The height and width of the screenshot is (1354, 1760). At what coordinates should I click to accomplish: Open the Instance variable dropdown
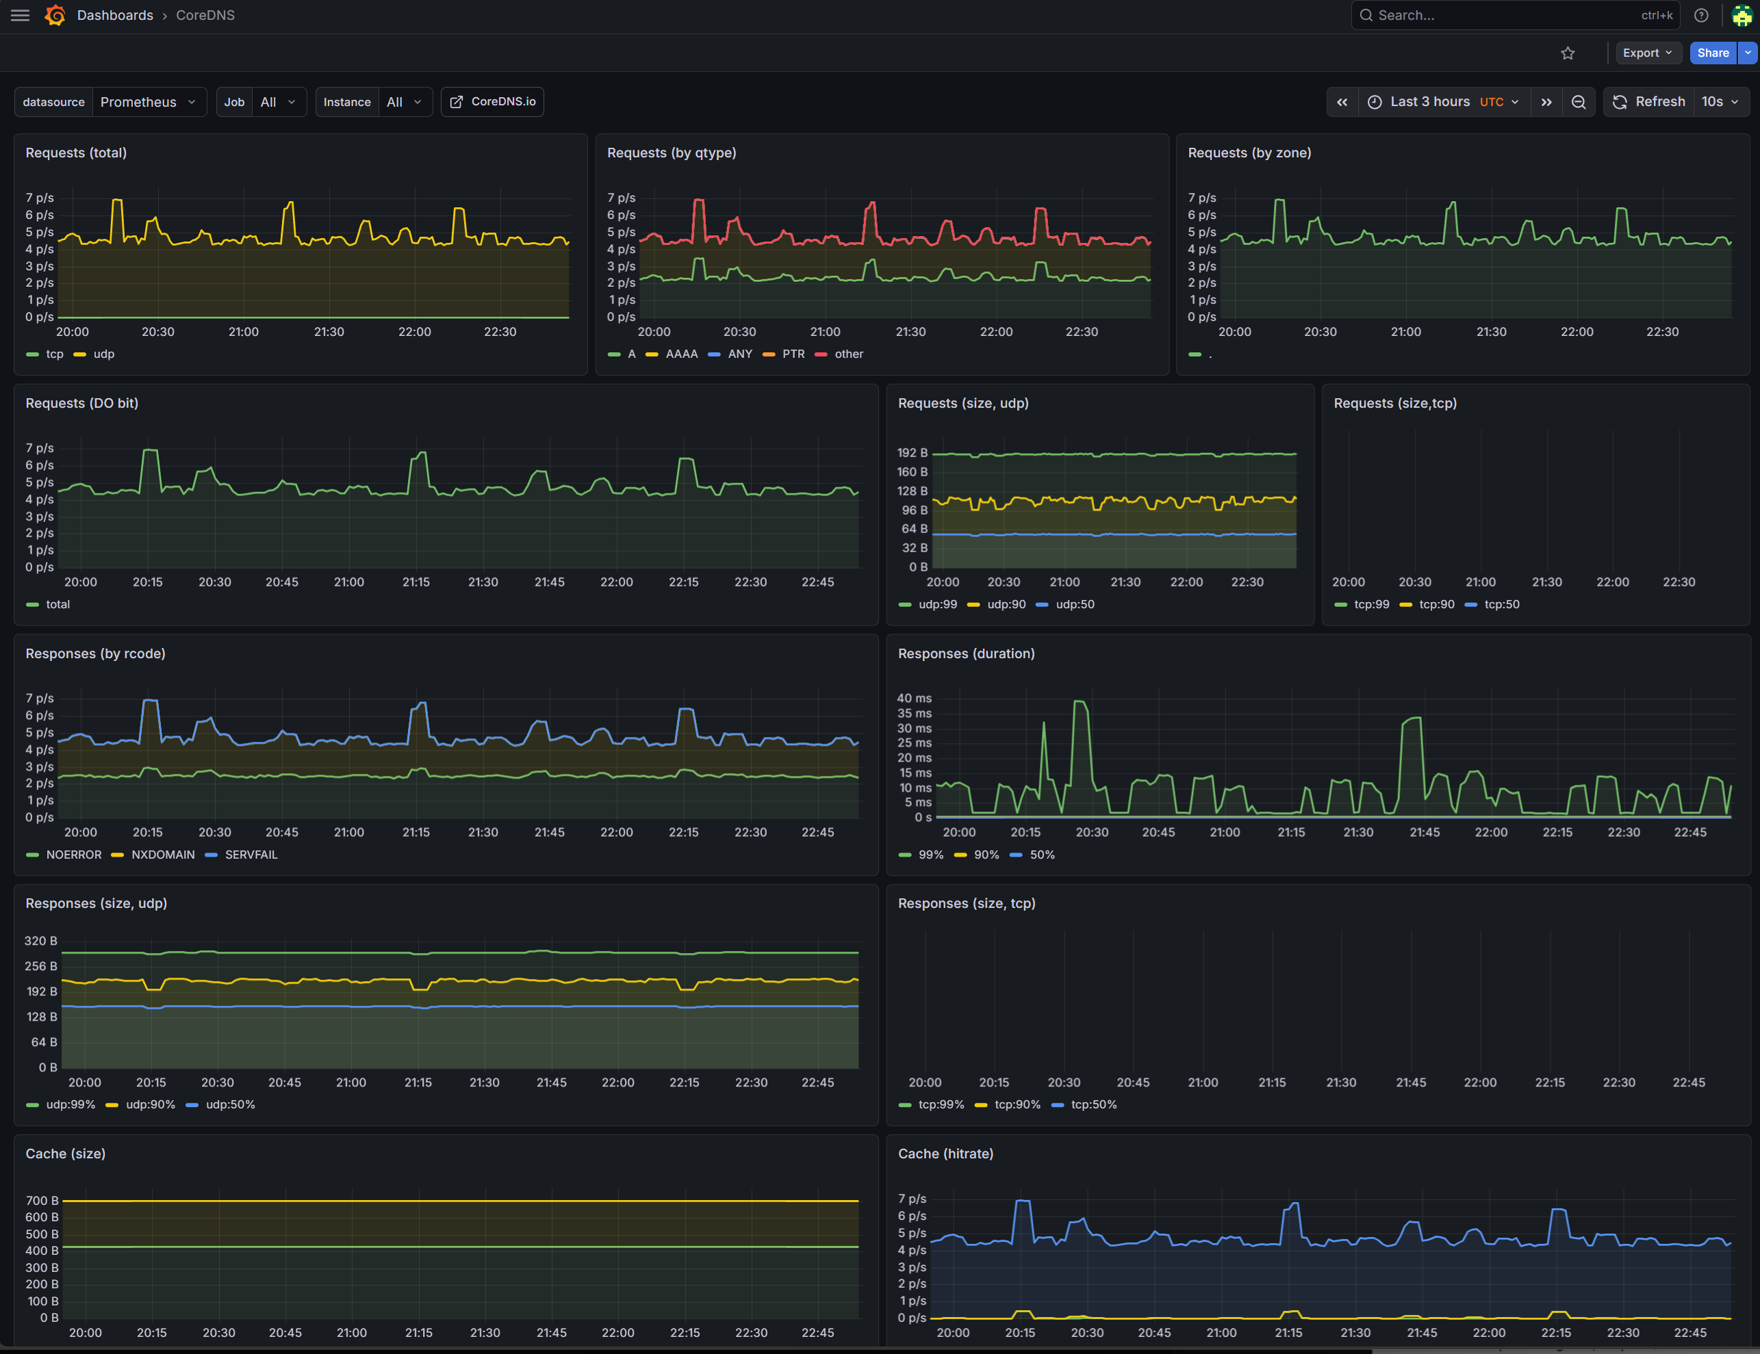405,103
